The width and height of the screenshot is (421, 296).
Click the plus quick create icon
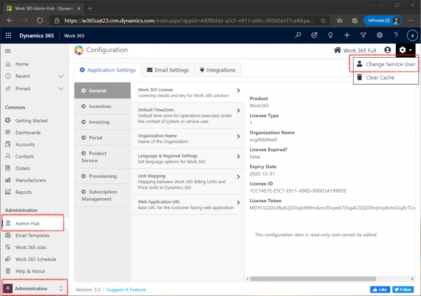[347, 35]
